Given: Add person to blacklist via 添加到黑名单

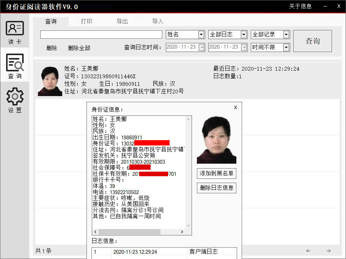Looking at the screenshot, I should pyautogui.click(x=216, y=173).
